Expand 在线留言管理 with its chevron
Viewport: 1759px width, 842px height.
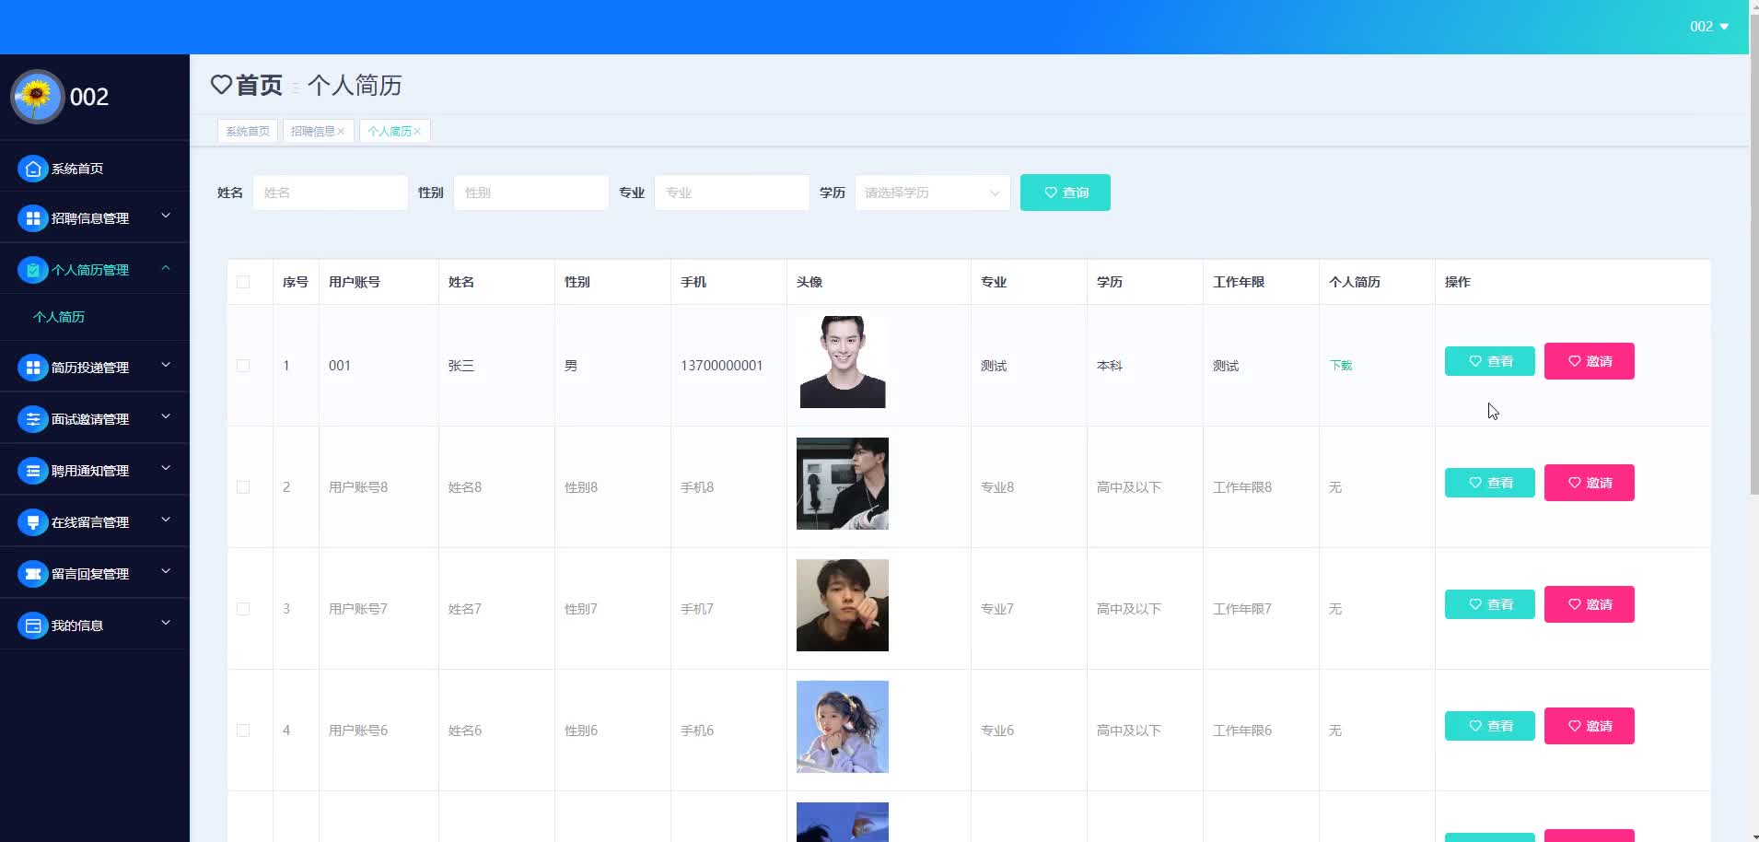point(166,520)
